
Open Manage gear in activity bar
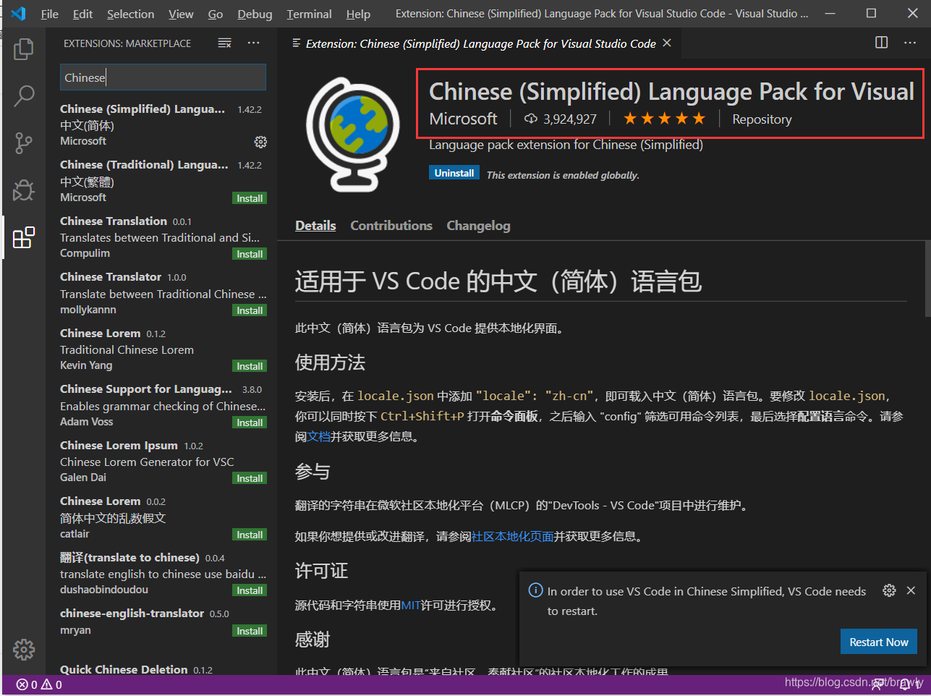(24, 649)
